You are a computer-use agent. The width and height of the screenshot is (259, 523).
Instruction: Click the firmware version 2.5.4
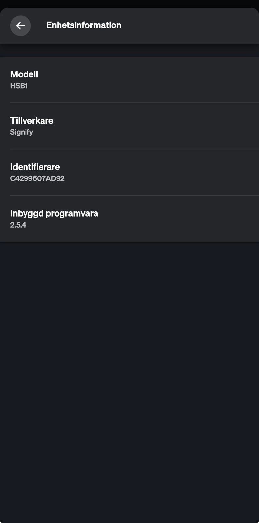pos(18,225)
